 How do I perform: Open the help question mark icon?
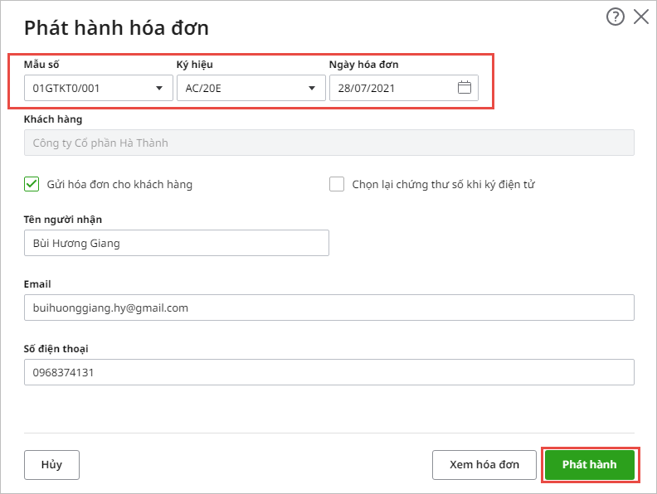pos(615,17)
